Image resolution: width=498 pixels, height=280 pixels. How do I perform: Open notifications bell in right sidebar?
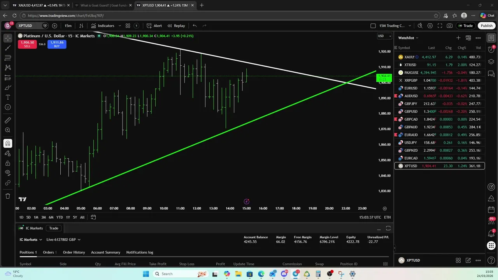tap(491, 233)
